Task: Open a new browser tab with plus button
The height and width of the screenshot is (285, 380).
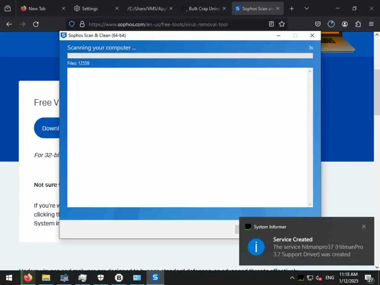Action: (292, 9)
